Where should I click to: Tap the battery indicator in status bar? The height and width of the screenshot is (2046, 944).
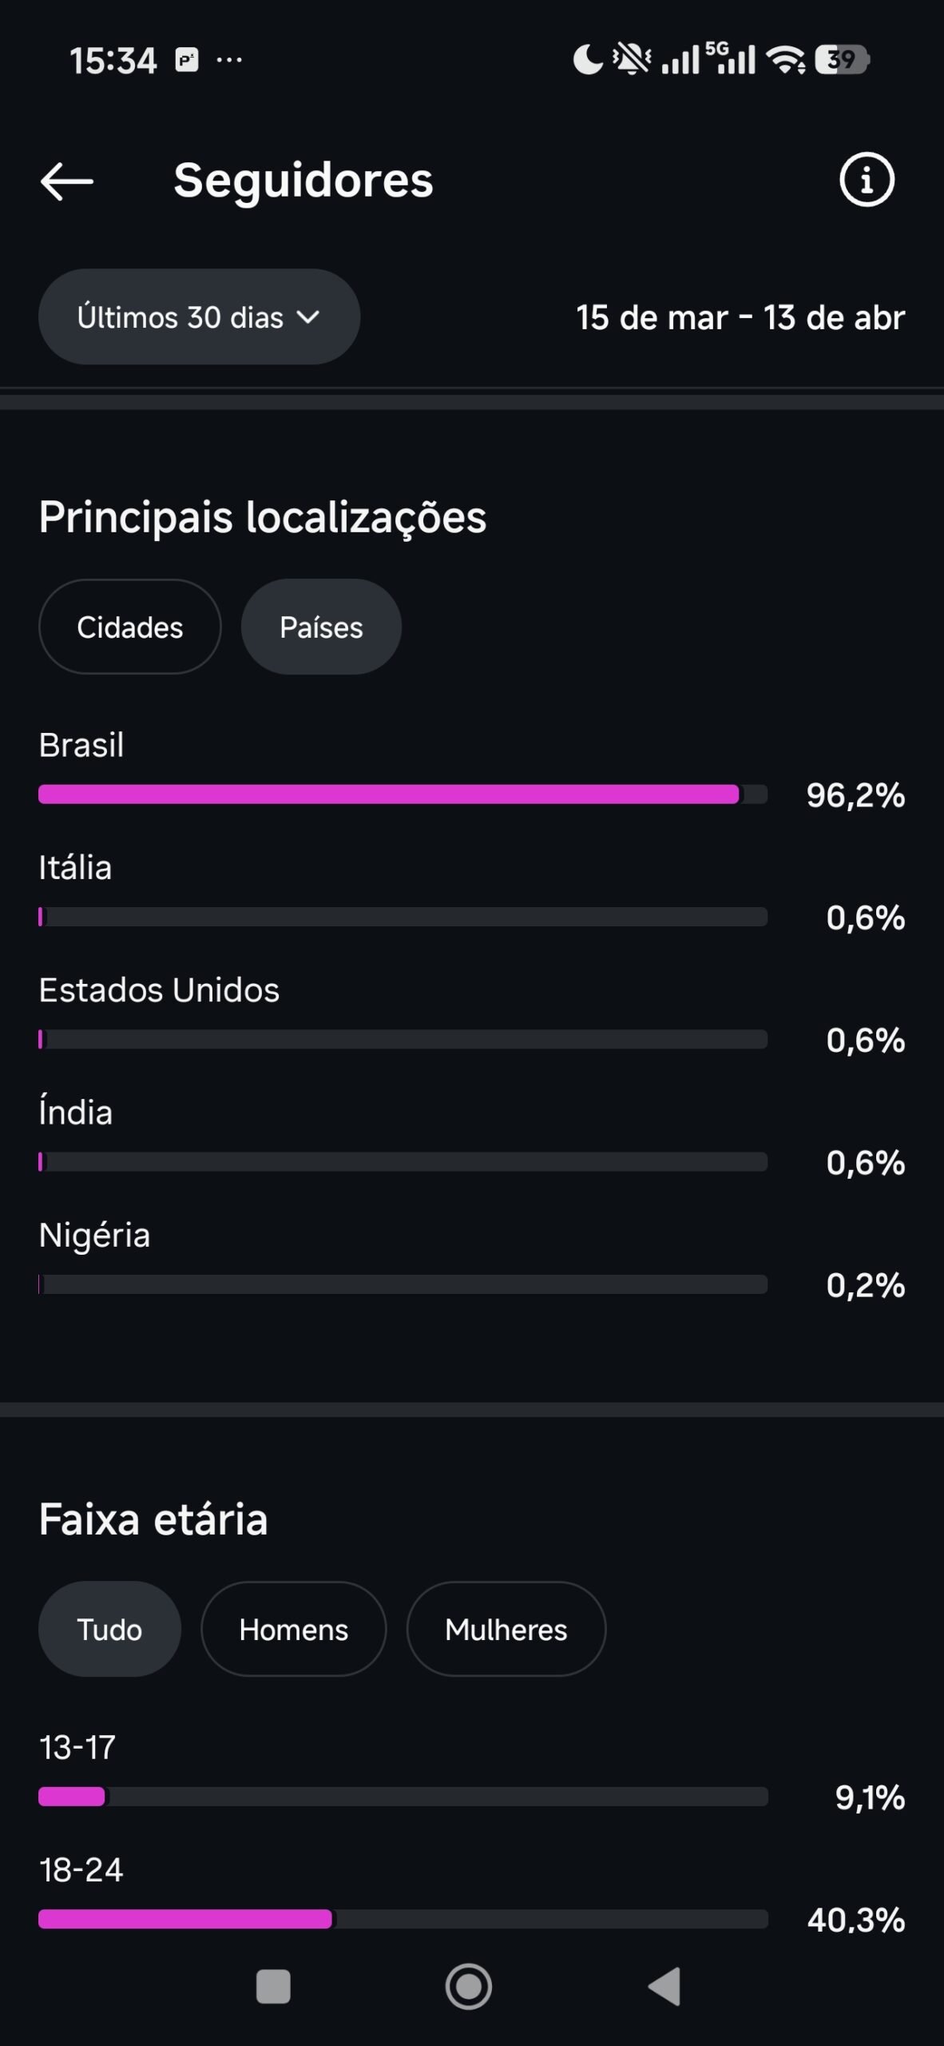tap(841, 60)
